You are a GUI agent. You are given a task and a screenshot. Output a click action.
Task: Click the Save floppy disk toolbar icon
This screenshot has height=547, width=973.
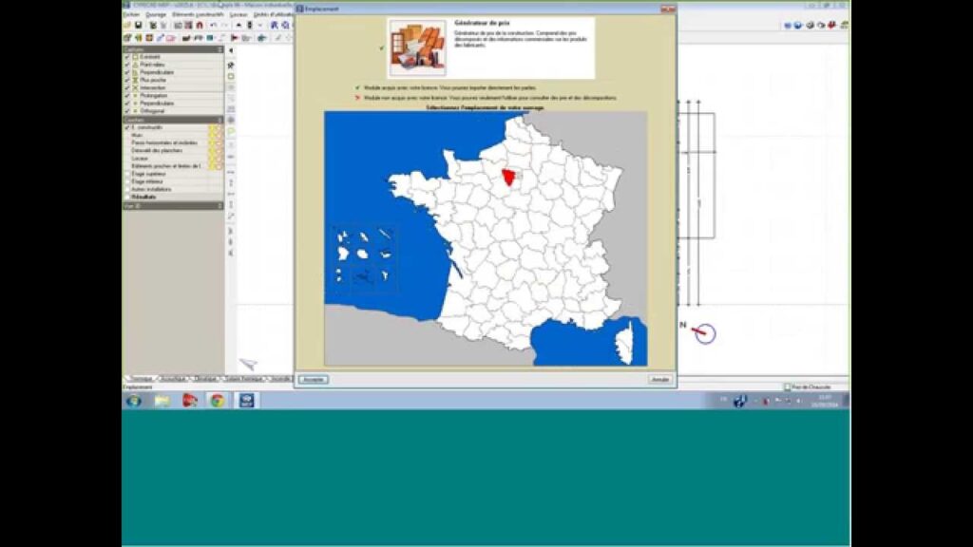coord(139,25)
